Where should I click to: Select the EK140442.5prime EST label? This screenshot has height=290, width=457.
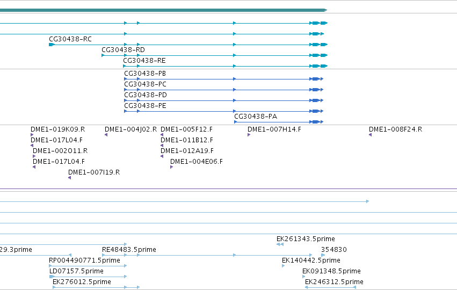(x=311, y=260)
